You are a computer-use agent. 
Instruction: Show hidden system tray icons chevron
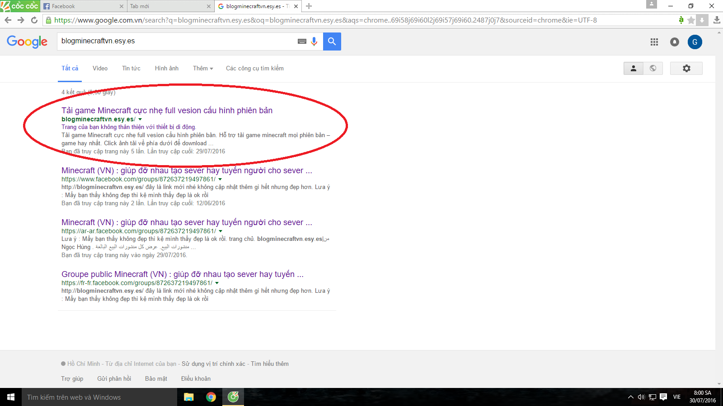[x=630, y=397]
